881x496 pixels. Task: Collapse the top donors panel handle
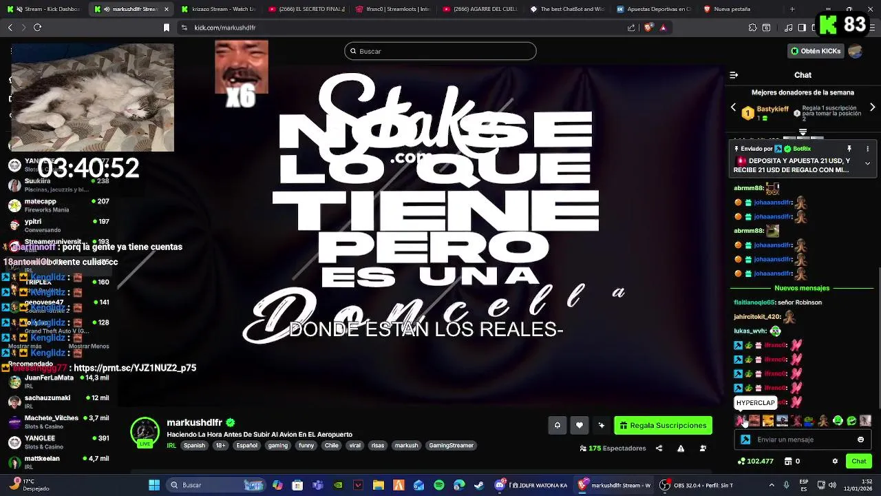point(803,132)
